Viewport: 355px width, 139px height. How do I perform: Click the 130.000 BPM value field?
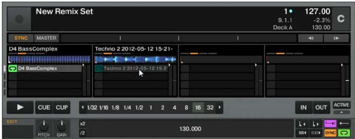pos(190,129)
